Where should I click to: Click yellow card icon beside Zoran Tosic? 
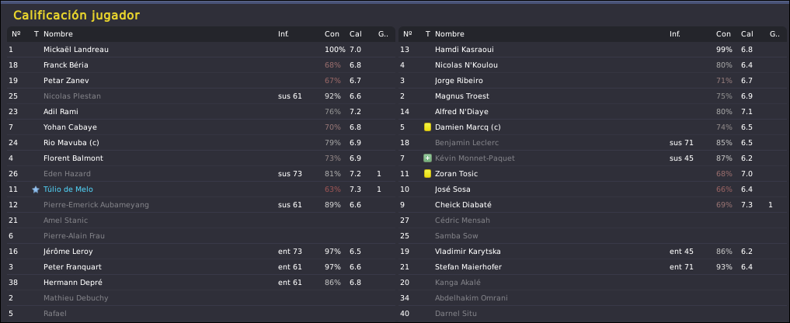(x=427, y=174)
